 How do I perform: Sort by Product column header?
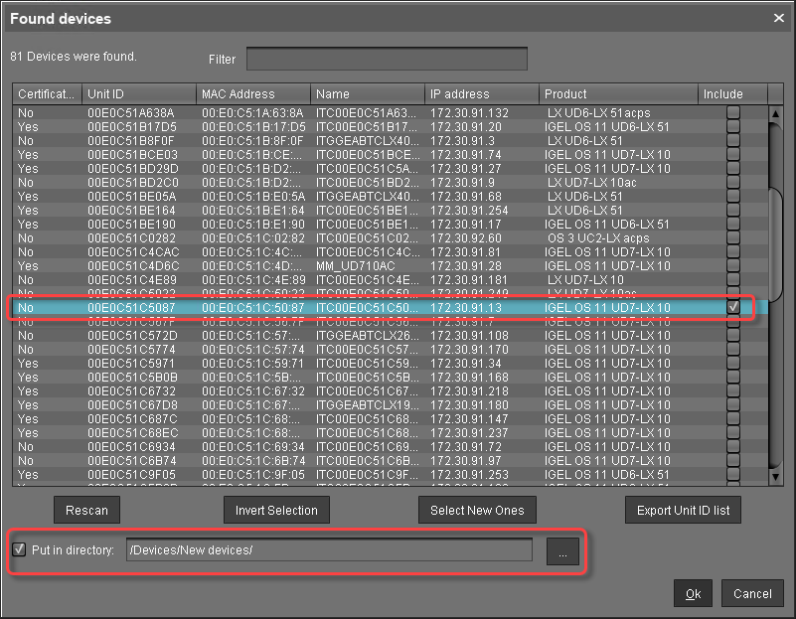tap(617, 94)
